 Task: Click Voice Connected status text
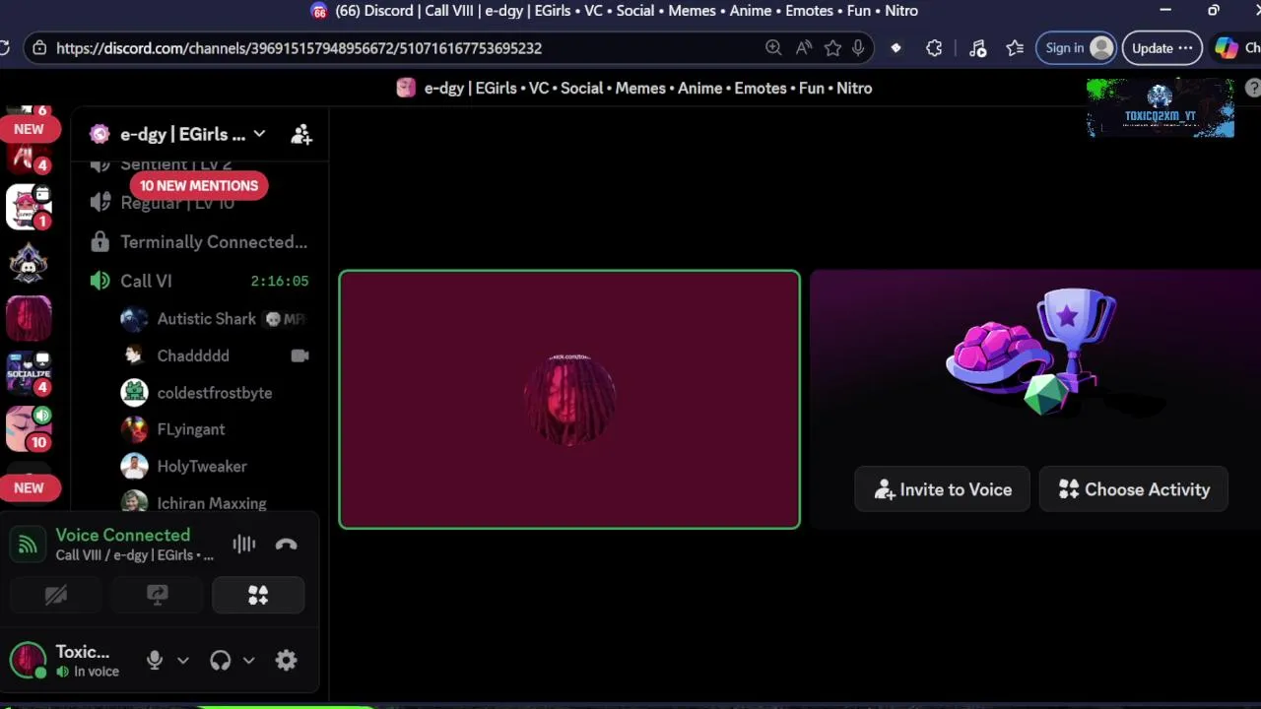123,535
